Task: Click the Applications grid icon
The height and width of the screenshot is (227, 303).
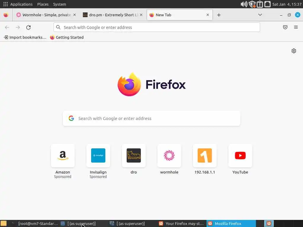Action: point(5,4)
